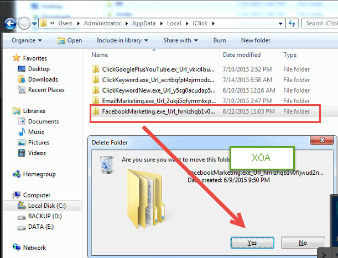The width and height of the screenshot is (338, 258).
Task: Select the Libraries icon in sidebar
Action: (x=17, y=111)
